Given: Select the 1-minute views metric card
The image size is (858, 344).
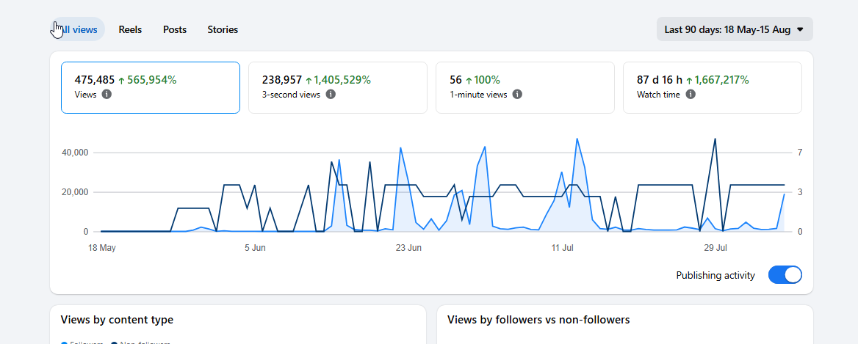Looking at the screenshot, I should click(524, 87).
